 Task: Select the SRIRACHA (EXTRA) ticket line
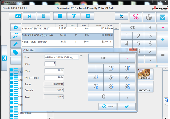pyautogui.click(x=68, y=37)
